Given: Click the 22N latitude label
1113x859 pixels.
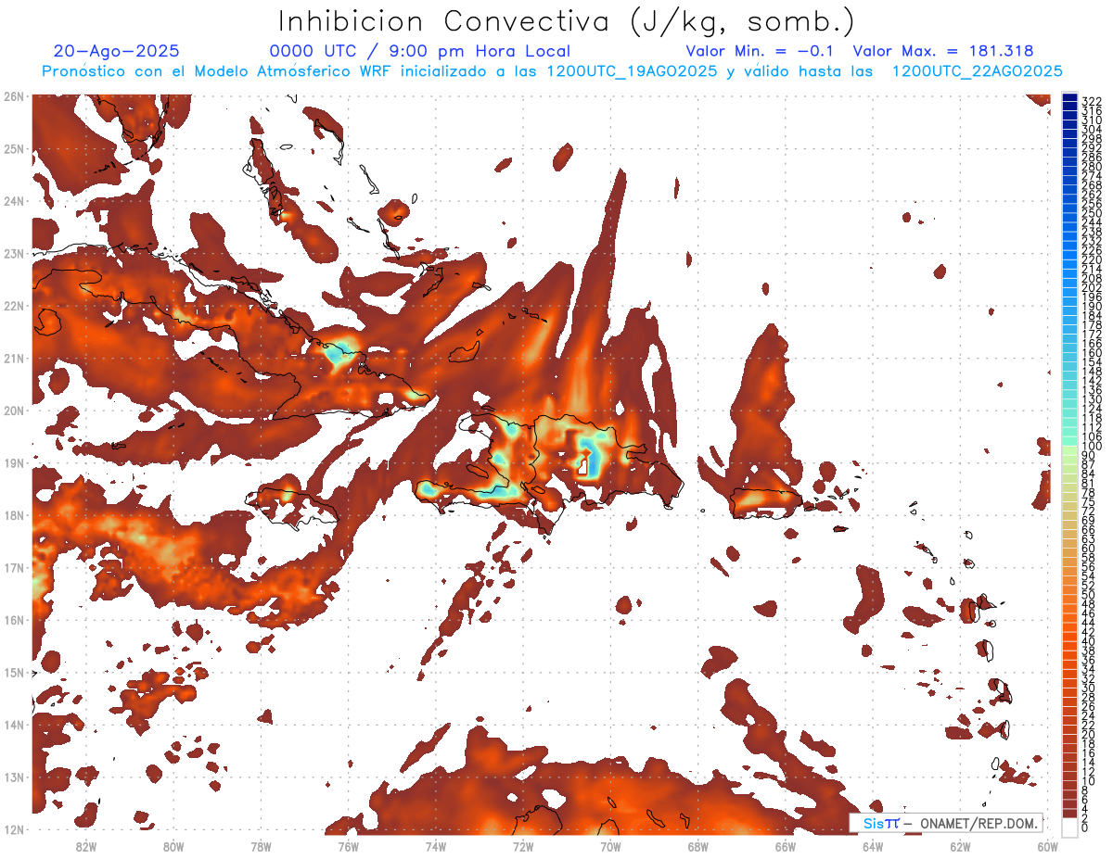Looking at the screenshot, I should 14,305.
